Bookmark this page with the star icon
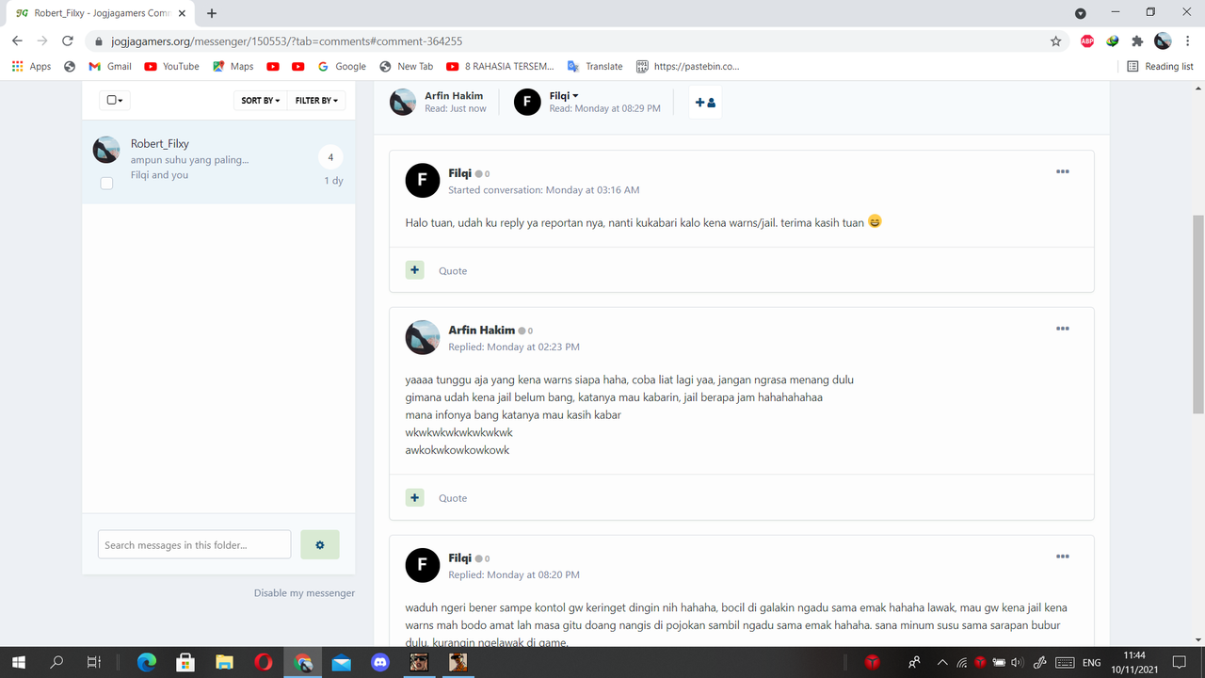 1055,41
